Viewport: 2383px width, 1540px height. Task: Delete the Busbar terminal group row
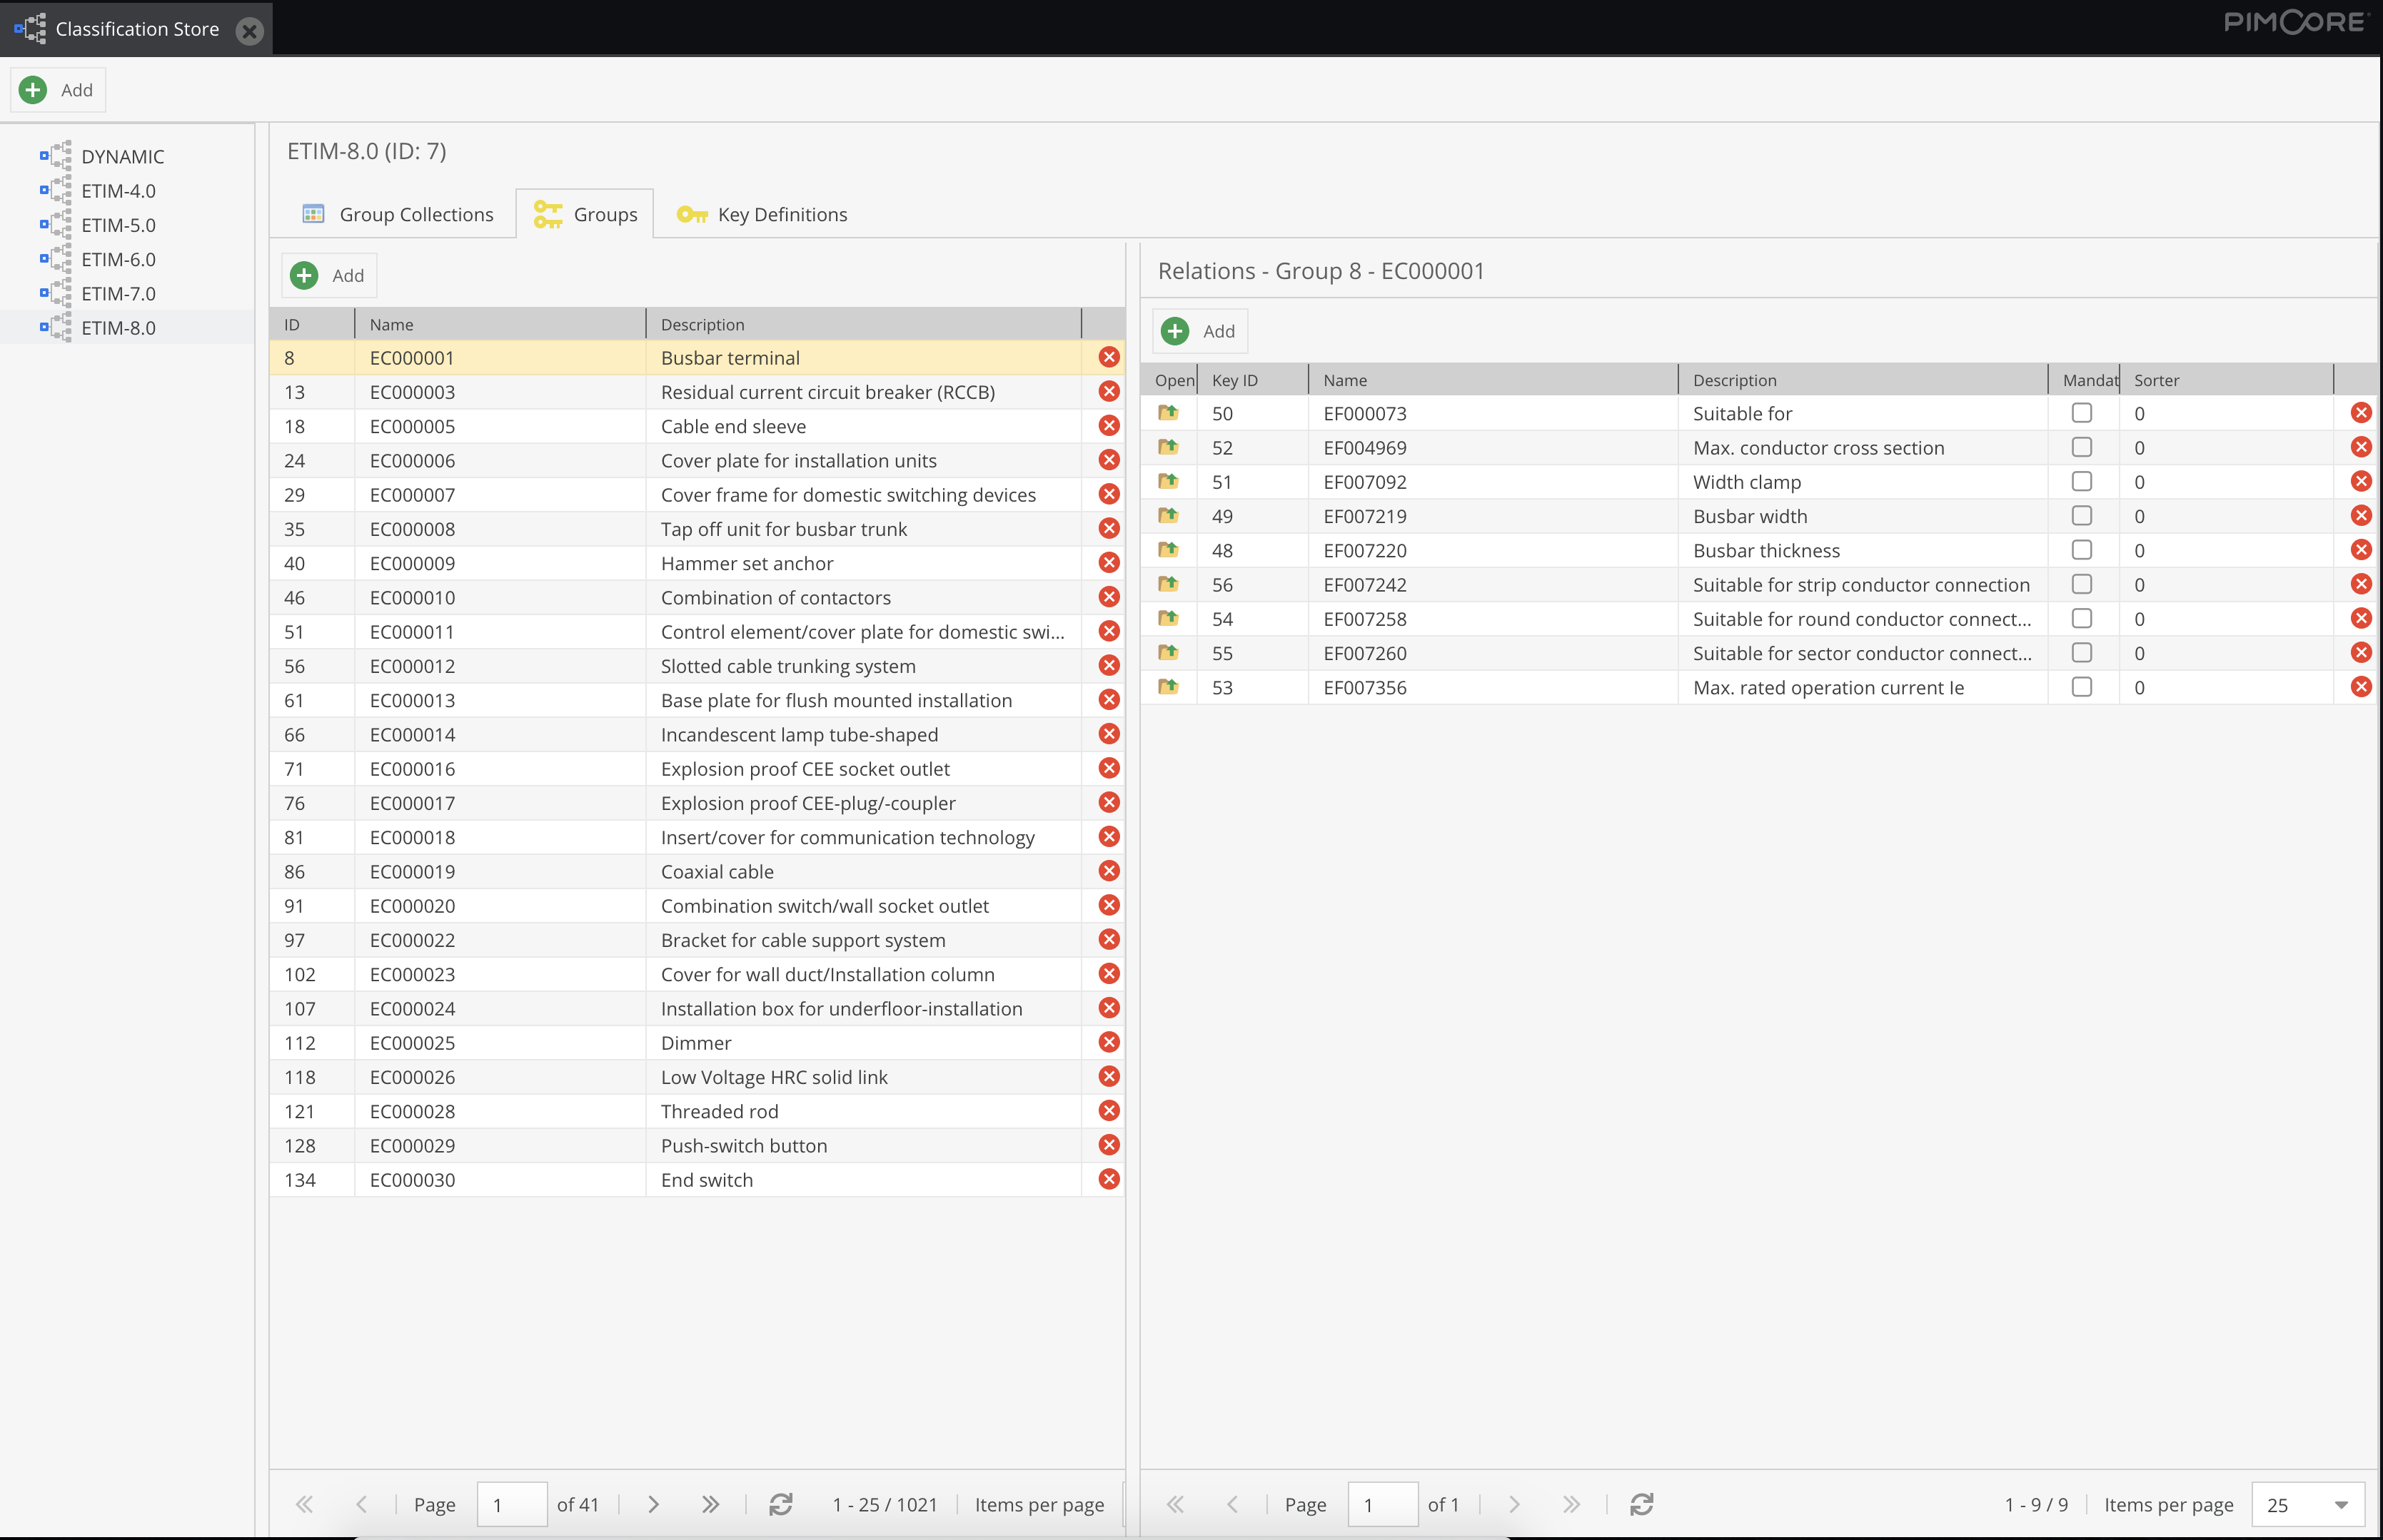point(1109,357)
